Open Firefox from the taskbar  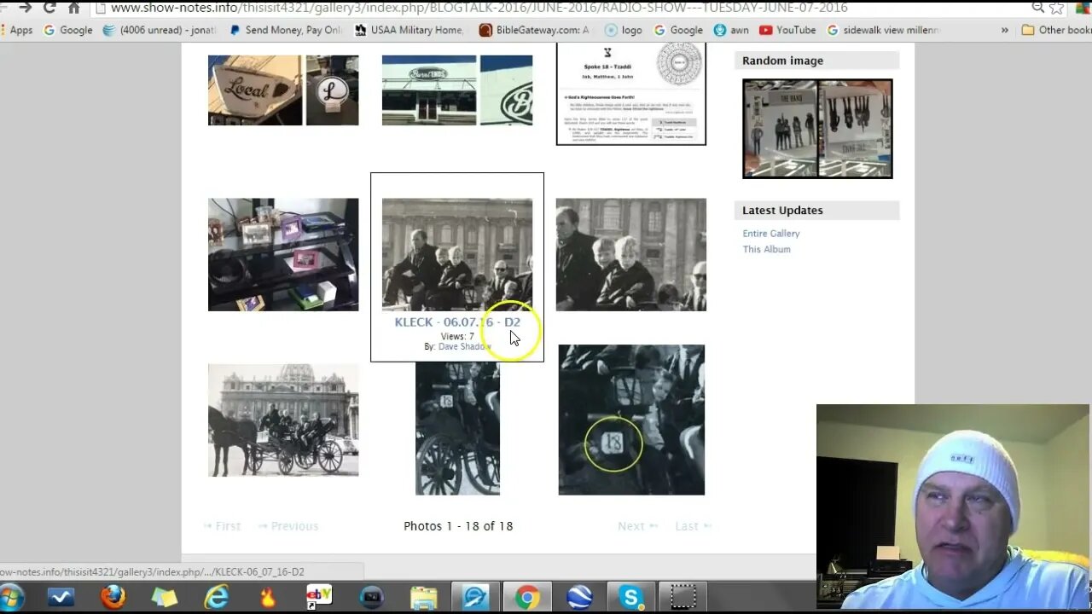[113, 597]
